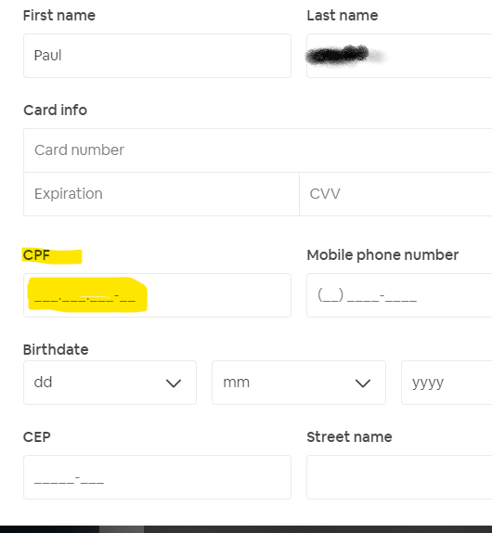
Task: Open the dd day dropdown
Action: pyautogui.click(x=110, y=383)
